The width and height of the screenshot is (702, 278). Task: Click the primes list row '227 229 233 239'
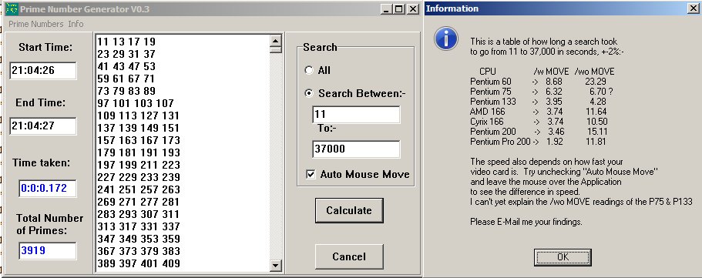pyautogui.click(x=139, y=177)
